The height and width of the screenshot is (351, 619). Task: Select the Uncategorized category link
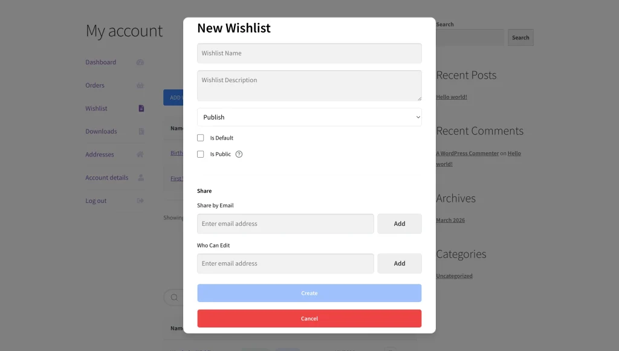click(453, 275)
